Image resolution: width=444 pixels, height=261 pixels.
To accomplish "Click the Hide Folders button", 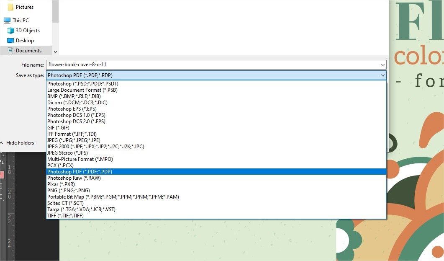I will 20,143.
